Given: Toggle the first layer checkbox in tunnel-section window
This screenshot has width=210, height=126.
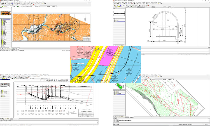Looking at the screenshot, I should [115, 19].
